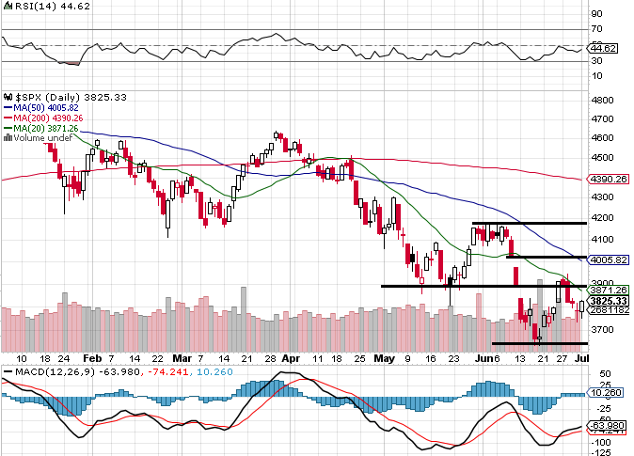Click the blue 10.260 value in MACD legend
This screenshot has height=456, width=634.
click(214, 371)
